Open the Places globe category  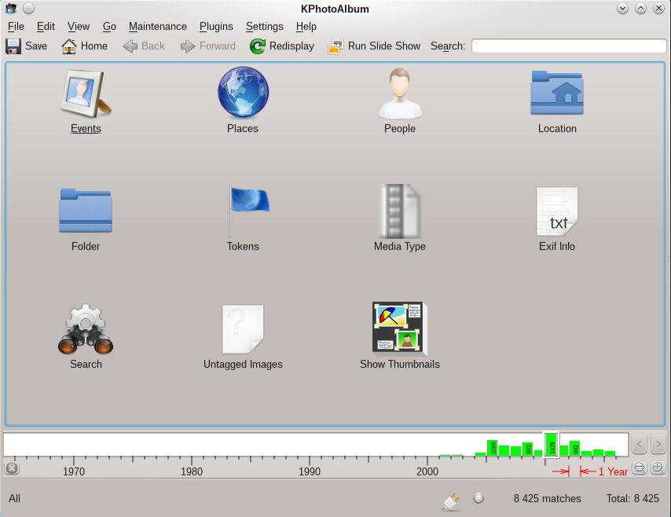243,101
